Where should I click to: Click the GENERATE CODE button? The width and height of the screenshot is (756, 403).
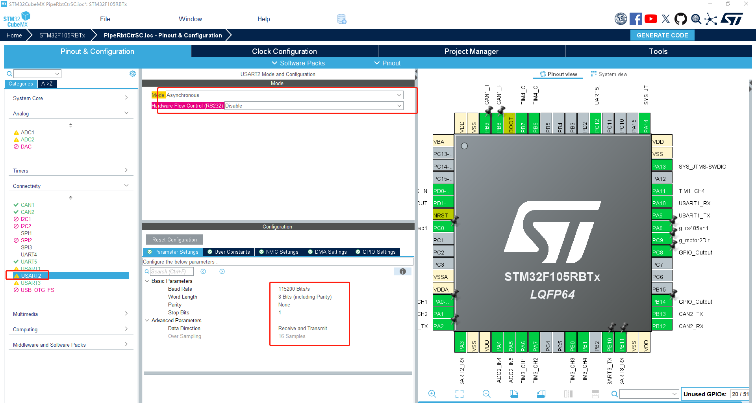click(x=662, y=35)
